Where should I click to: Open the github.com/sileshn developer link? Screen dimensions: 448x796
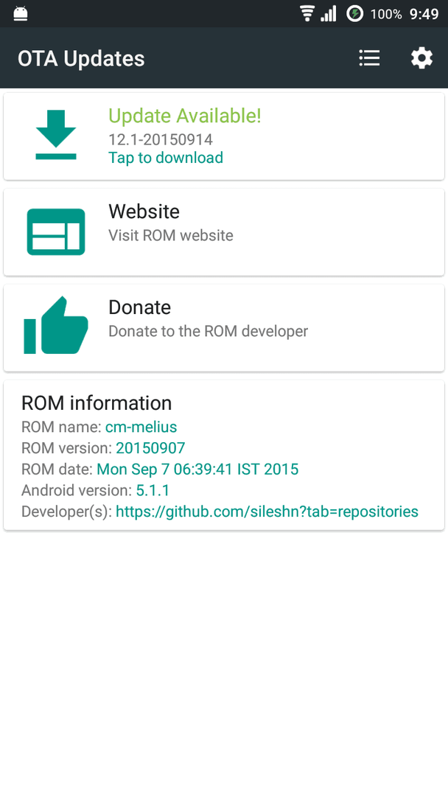point(267,512)
